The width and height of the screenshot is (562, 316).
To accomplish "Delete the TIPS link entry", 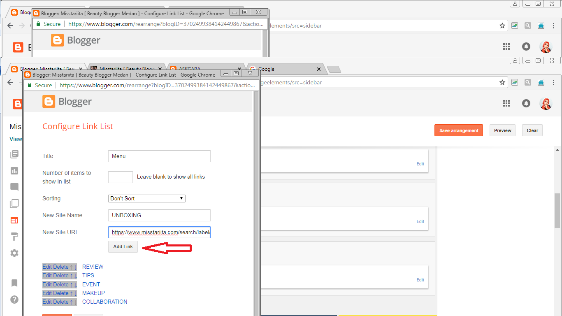I will pyautogui.click(x=61, y=276).
